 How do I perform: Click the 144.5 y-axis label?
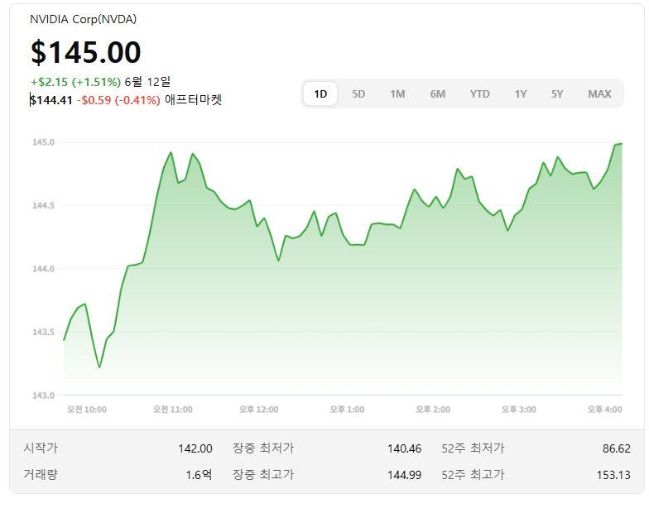click(43, 205)
